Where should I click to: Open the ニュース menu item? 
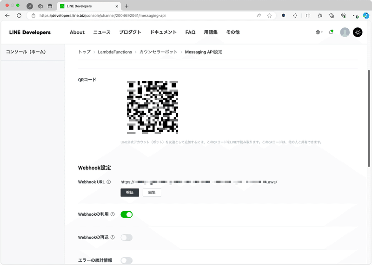coord(102,32)
